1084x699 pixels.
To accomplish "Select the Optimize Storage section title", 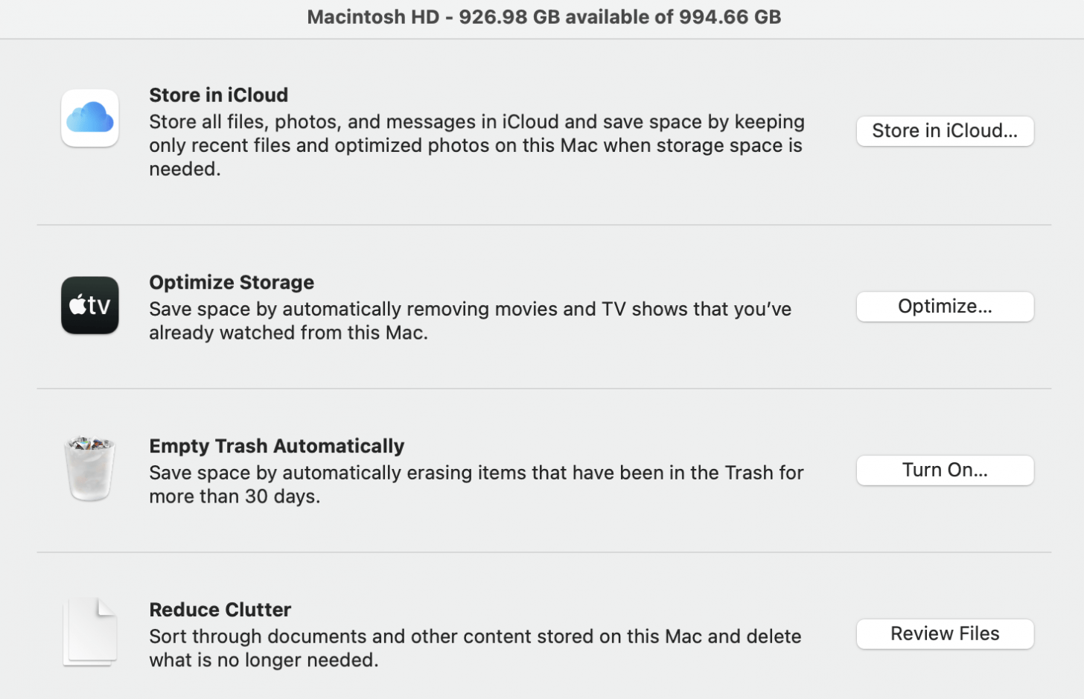I will 232,282.
